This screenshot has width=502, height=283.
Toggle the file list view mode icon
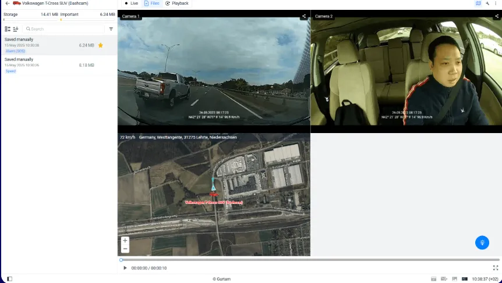[8, 28]
